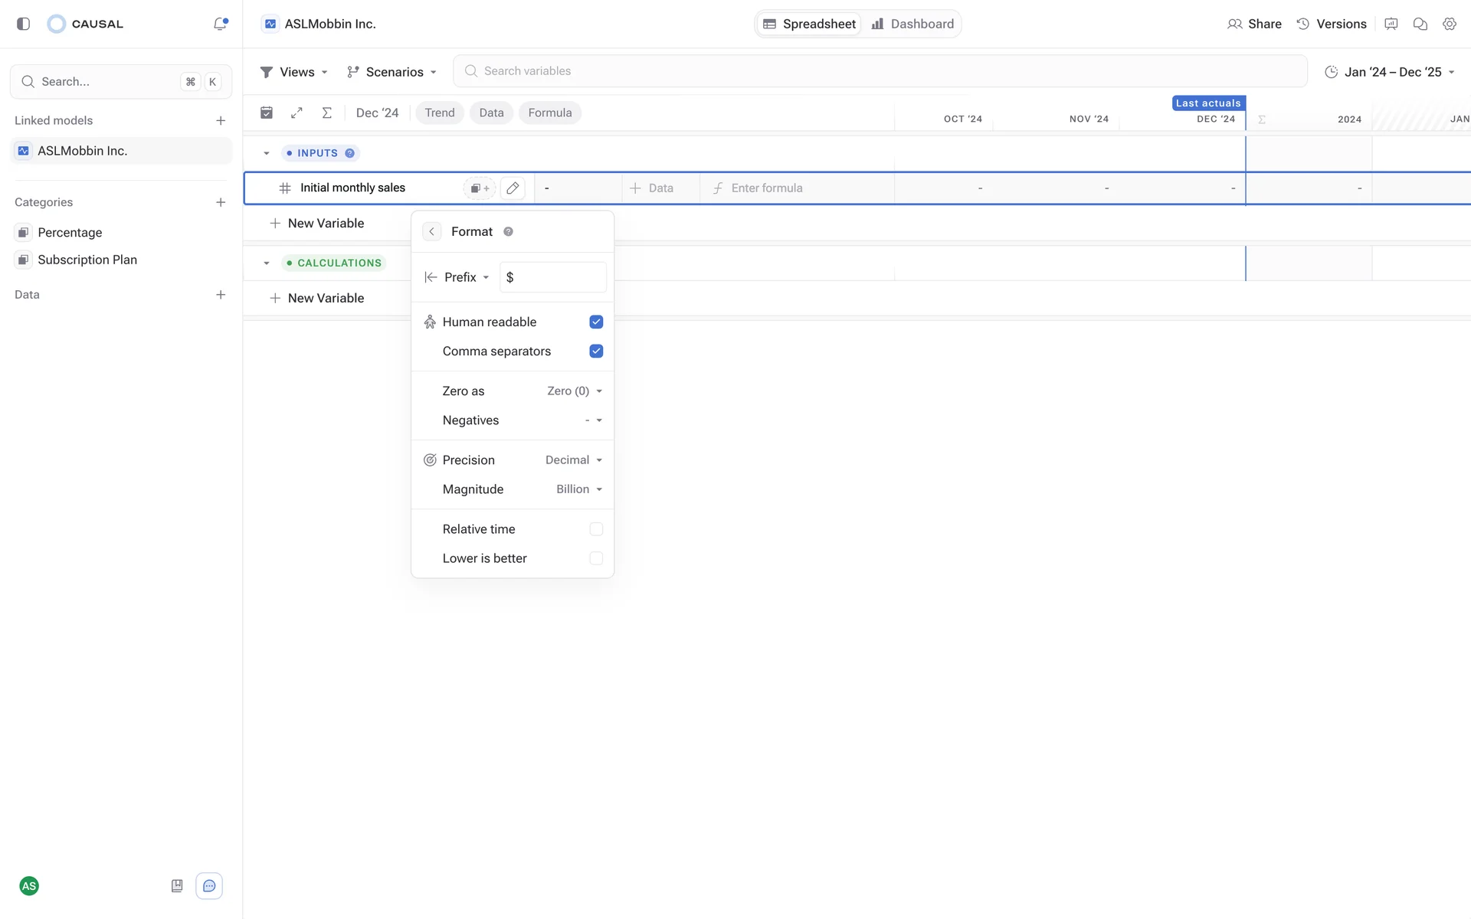The image size is (1471, 919).
Task: Click the Share button
Action: 1254,24
